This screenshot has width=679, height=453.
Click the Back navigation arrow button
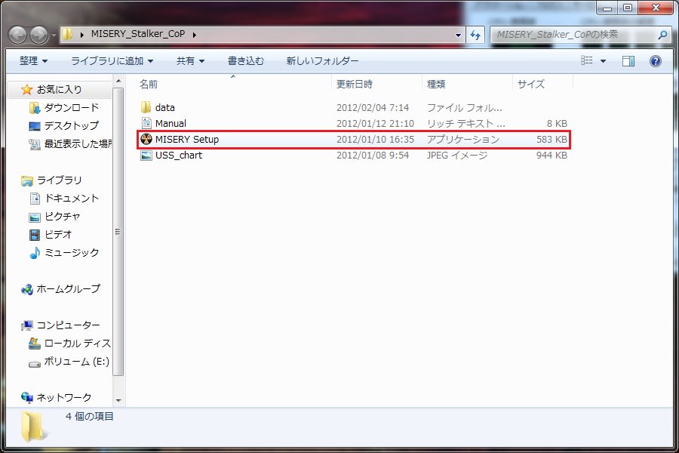point(18,35)
